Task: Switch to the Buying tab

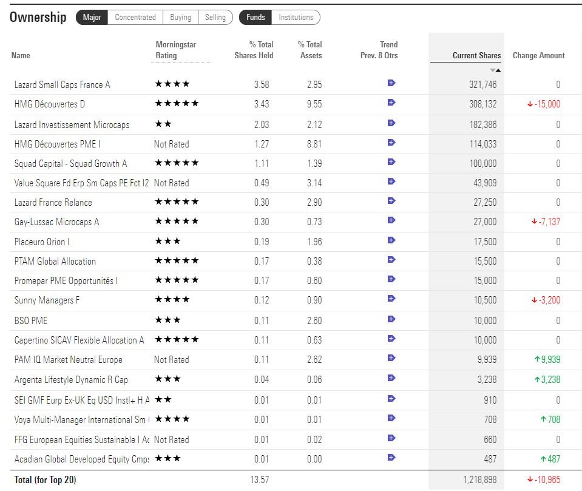Action: pos(180,18)
